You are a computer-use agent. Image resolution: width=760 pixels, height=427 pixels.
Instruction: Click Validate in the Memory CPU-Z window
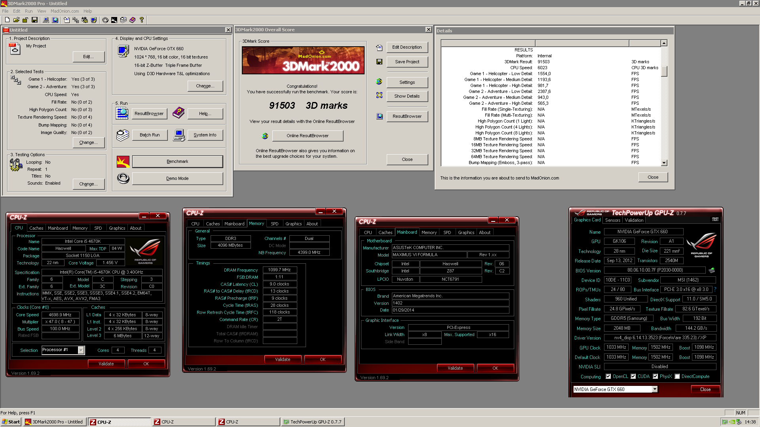coord(283,359)
